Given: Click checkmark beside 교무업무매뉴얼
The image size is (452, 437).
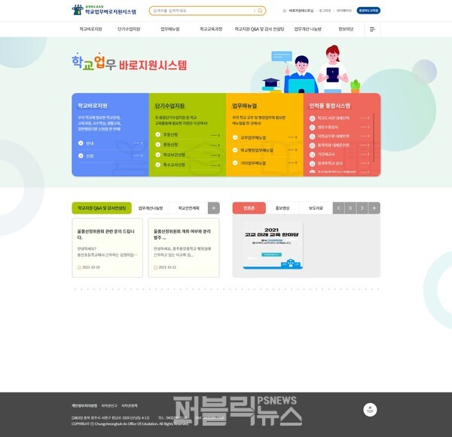Looking at the screenshot, I should click(235, 137).
